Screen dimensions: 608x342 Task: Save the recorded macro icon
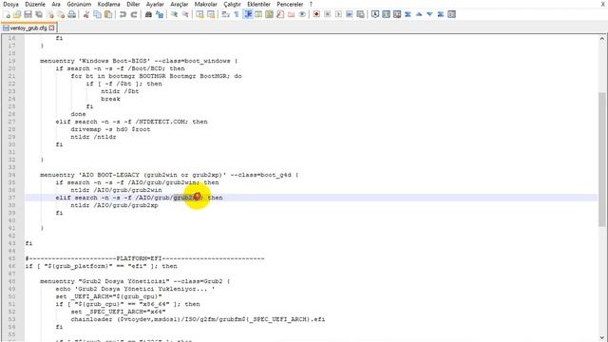360,14
